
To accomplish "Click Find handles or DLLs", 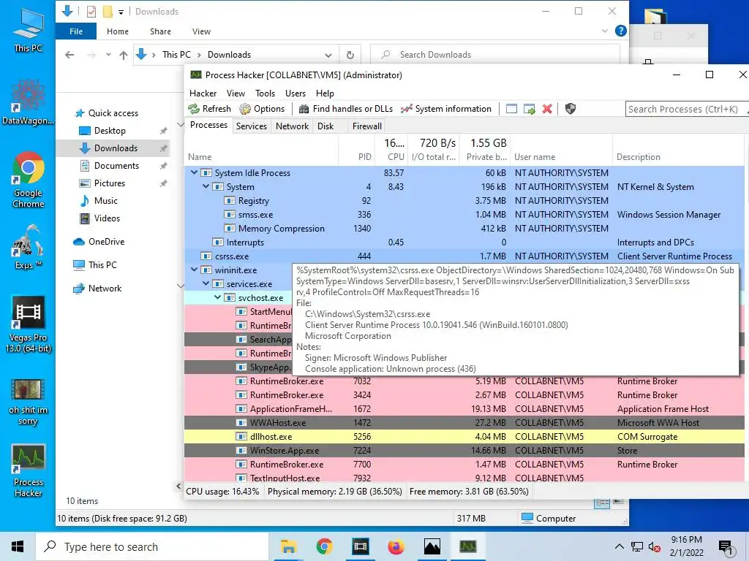I will point(346,109).
